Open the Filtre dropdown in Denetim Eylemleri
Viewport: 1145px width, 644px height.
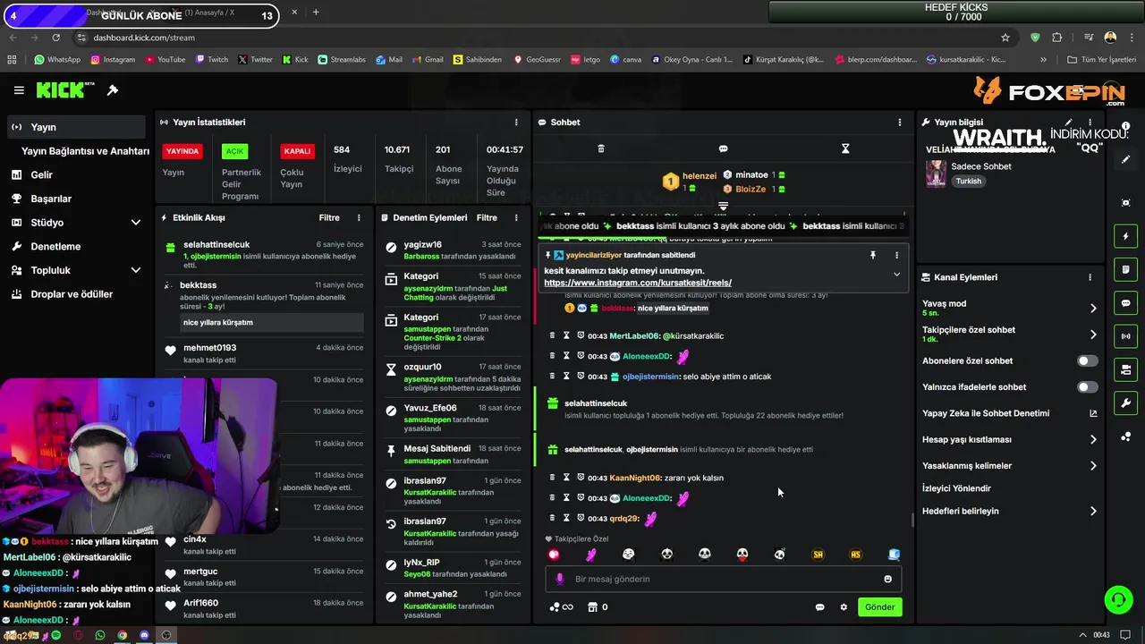487,217
